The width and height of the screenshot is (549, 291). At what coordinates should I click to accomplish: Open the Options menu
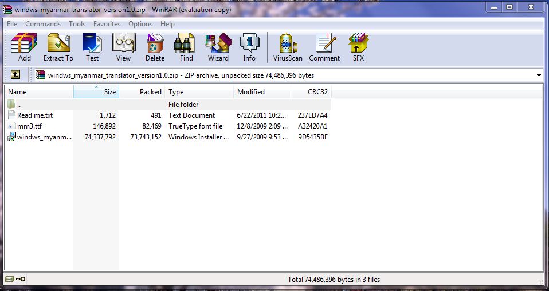click(140, 24)
